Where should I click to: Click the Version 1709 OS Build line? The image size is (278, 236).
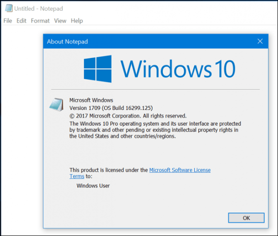point(111,108)
